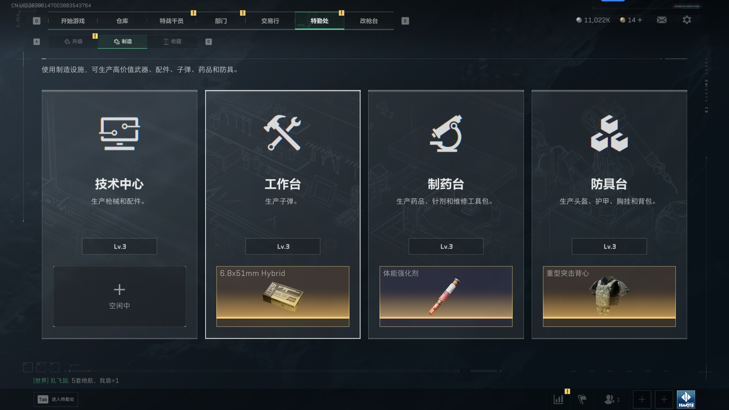Screen dimensions: 729x410
Task: Click the first empty squad plus slot
Action: [x=642, y=399]
